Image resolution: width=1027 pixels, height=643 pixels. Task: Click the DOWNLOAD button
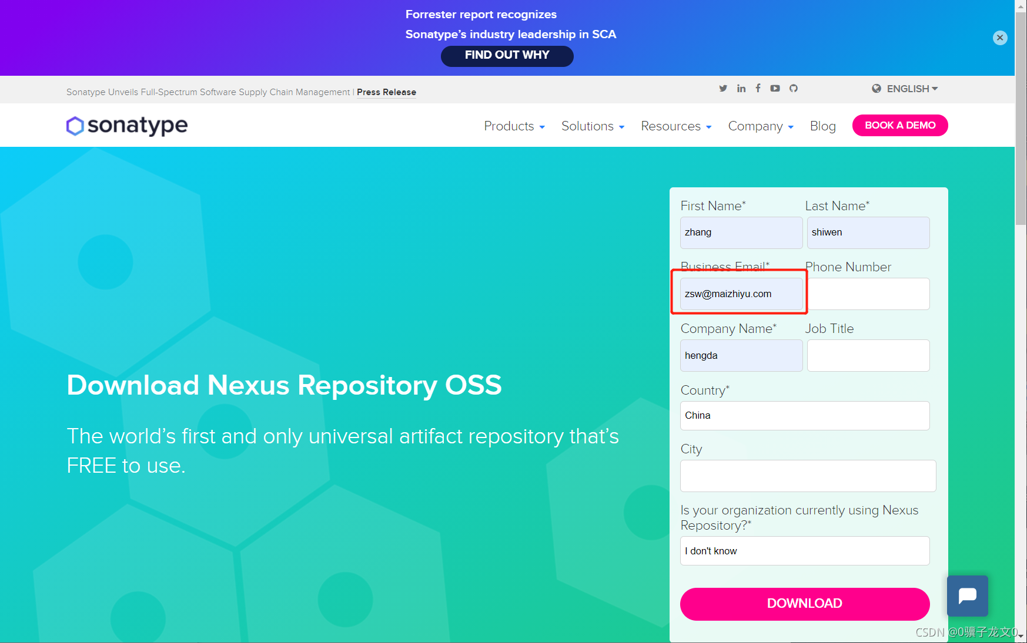point(805,604)
